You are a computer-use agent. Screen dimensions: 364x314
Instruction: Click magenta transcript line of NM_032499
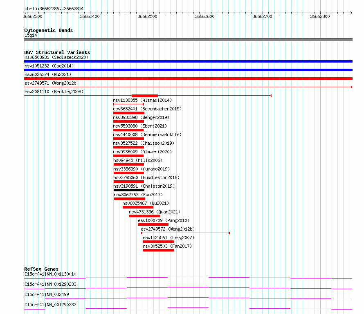click(x=188, y=298)
